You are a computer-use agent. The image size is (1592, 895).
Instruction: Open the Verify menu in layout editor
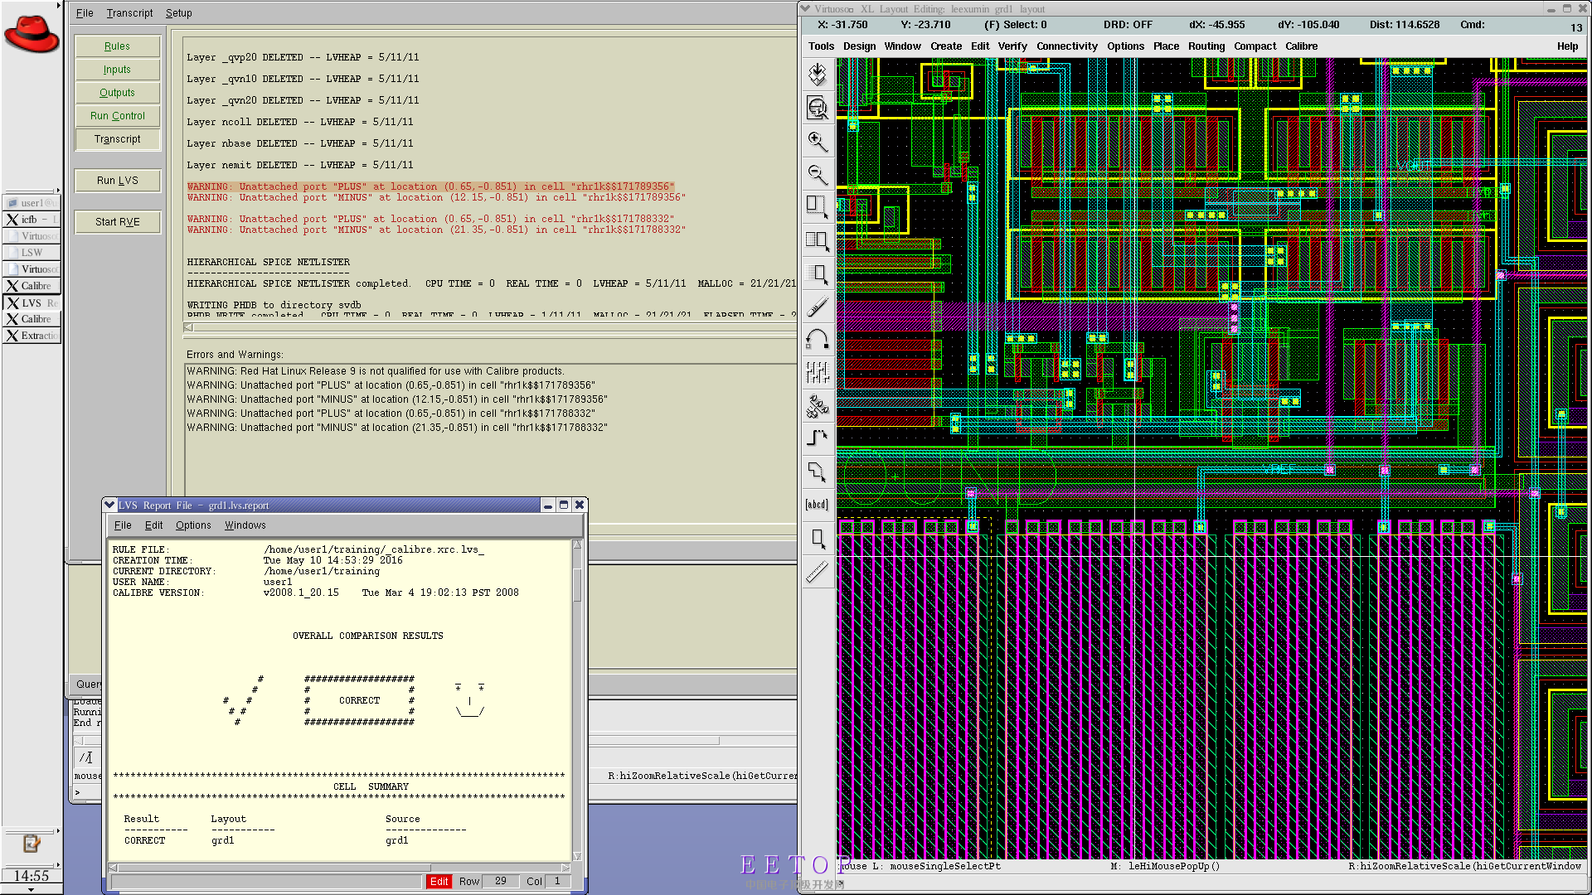point(1012,46)
